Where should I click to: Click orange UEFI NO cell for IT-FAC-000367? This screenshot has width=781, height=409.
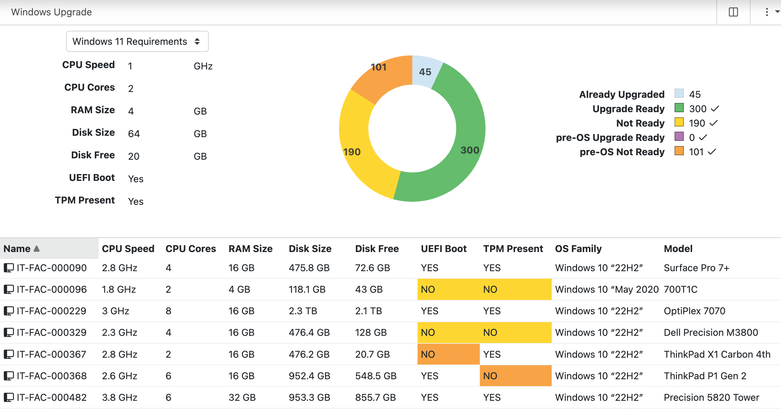[448, 354]
